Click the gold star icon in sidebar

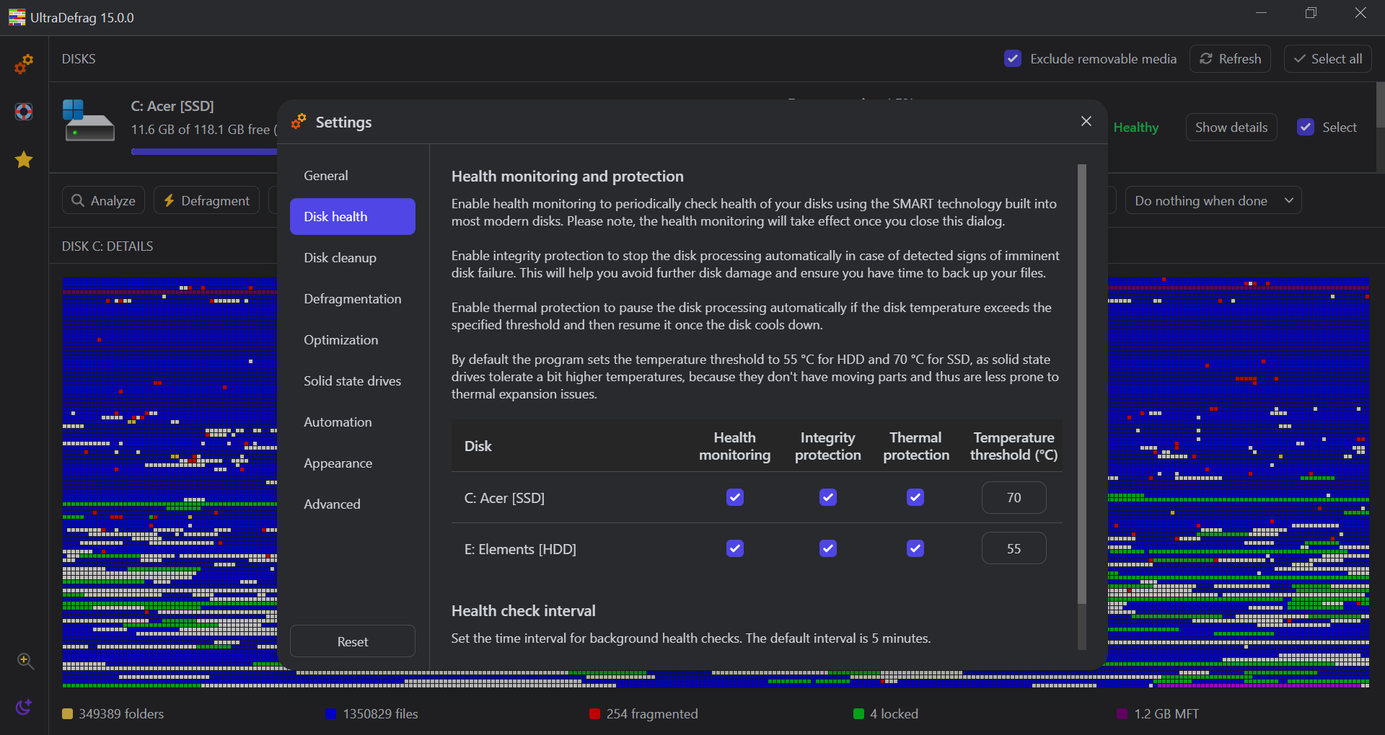tap(24, 159)
